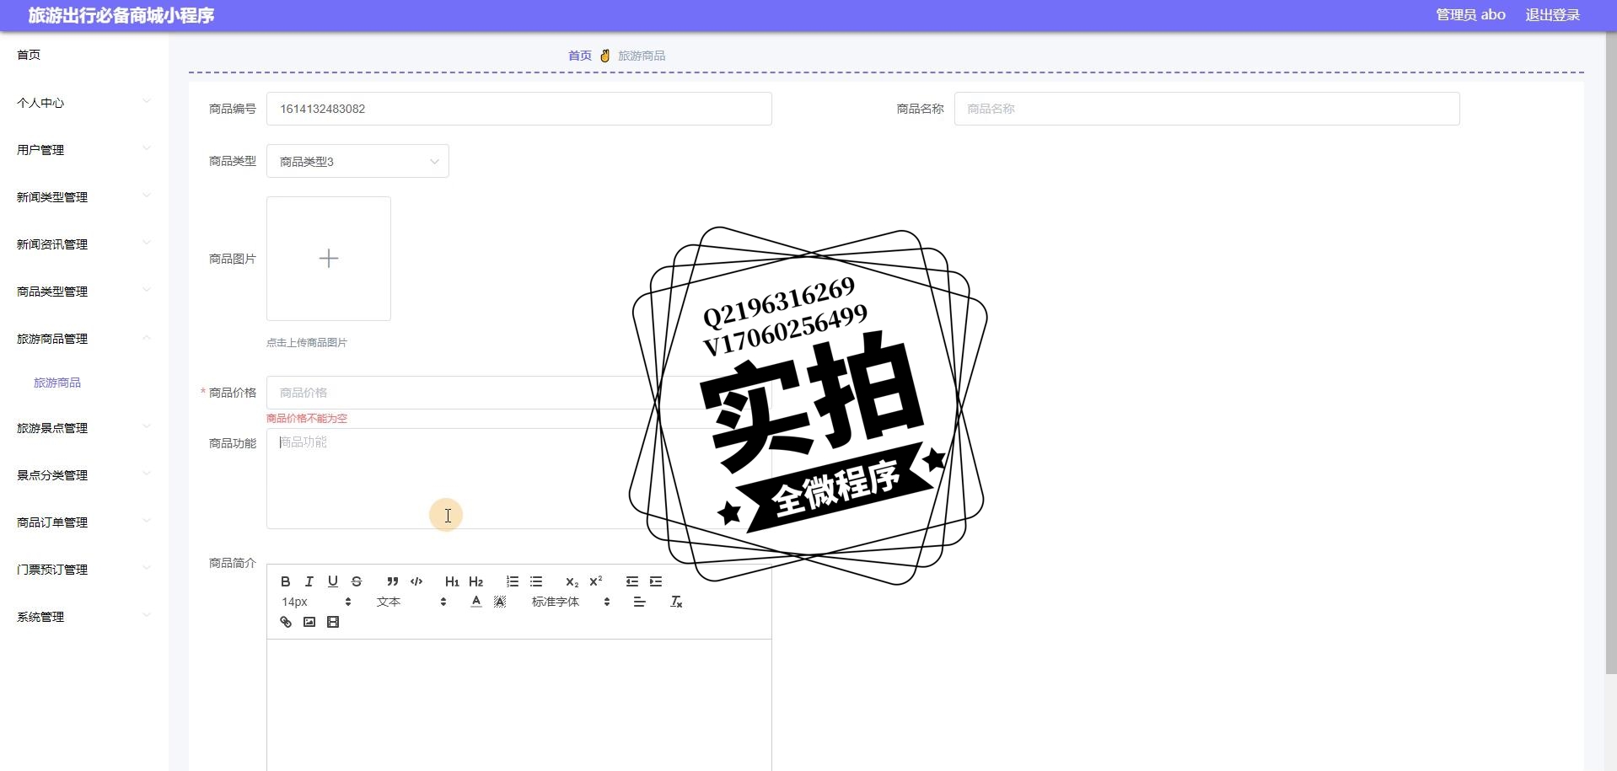
Task: Select 旅游商品 submenu item
Action: (57, 383)
